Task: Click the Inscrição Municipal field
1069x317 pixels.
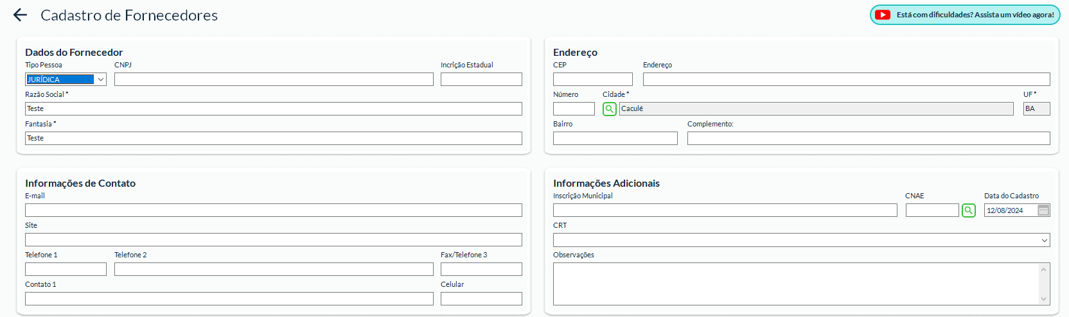Action: point(725,210)
